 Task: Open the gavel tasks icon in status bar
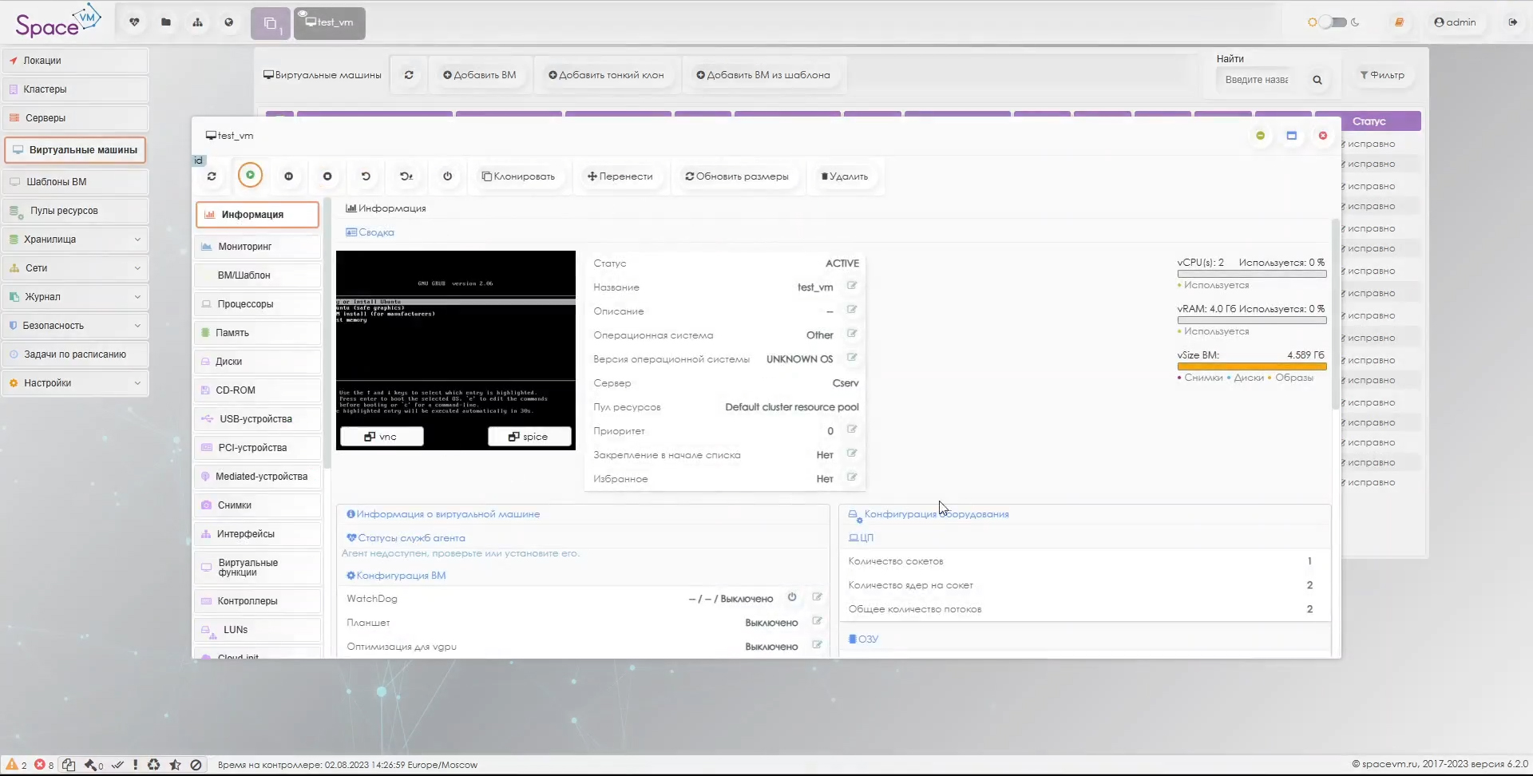click(x=94, y=765)
